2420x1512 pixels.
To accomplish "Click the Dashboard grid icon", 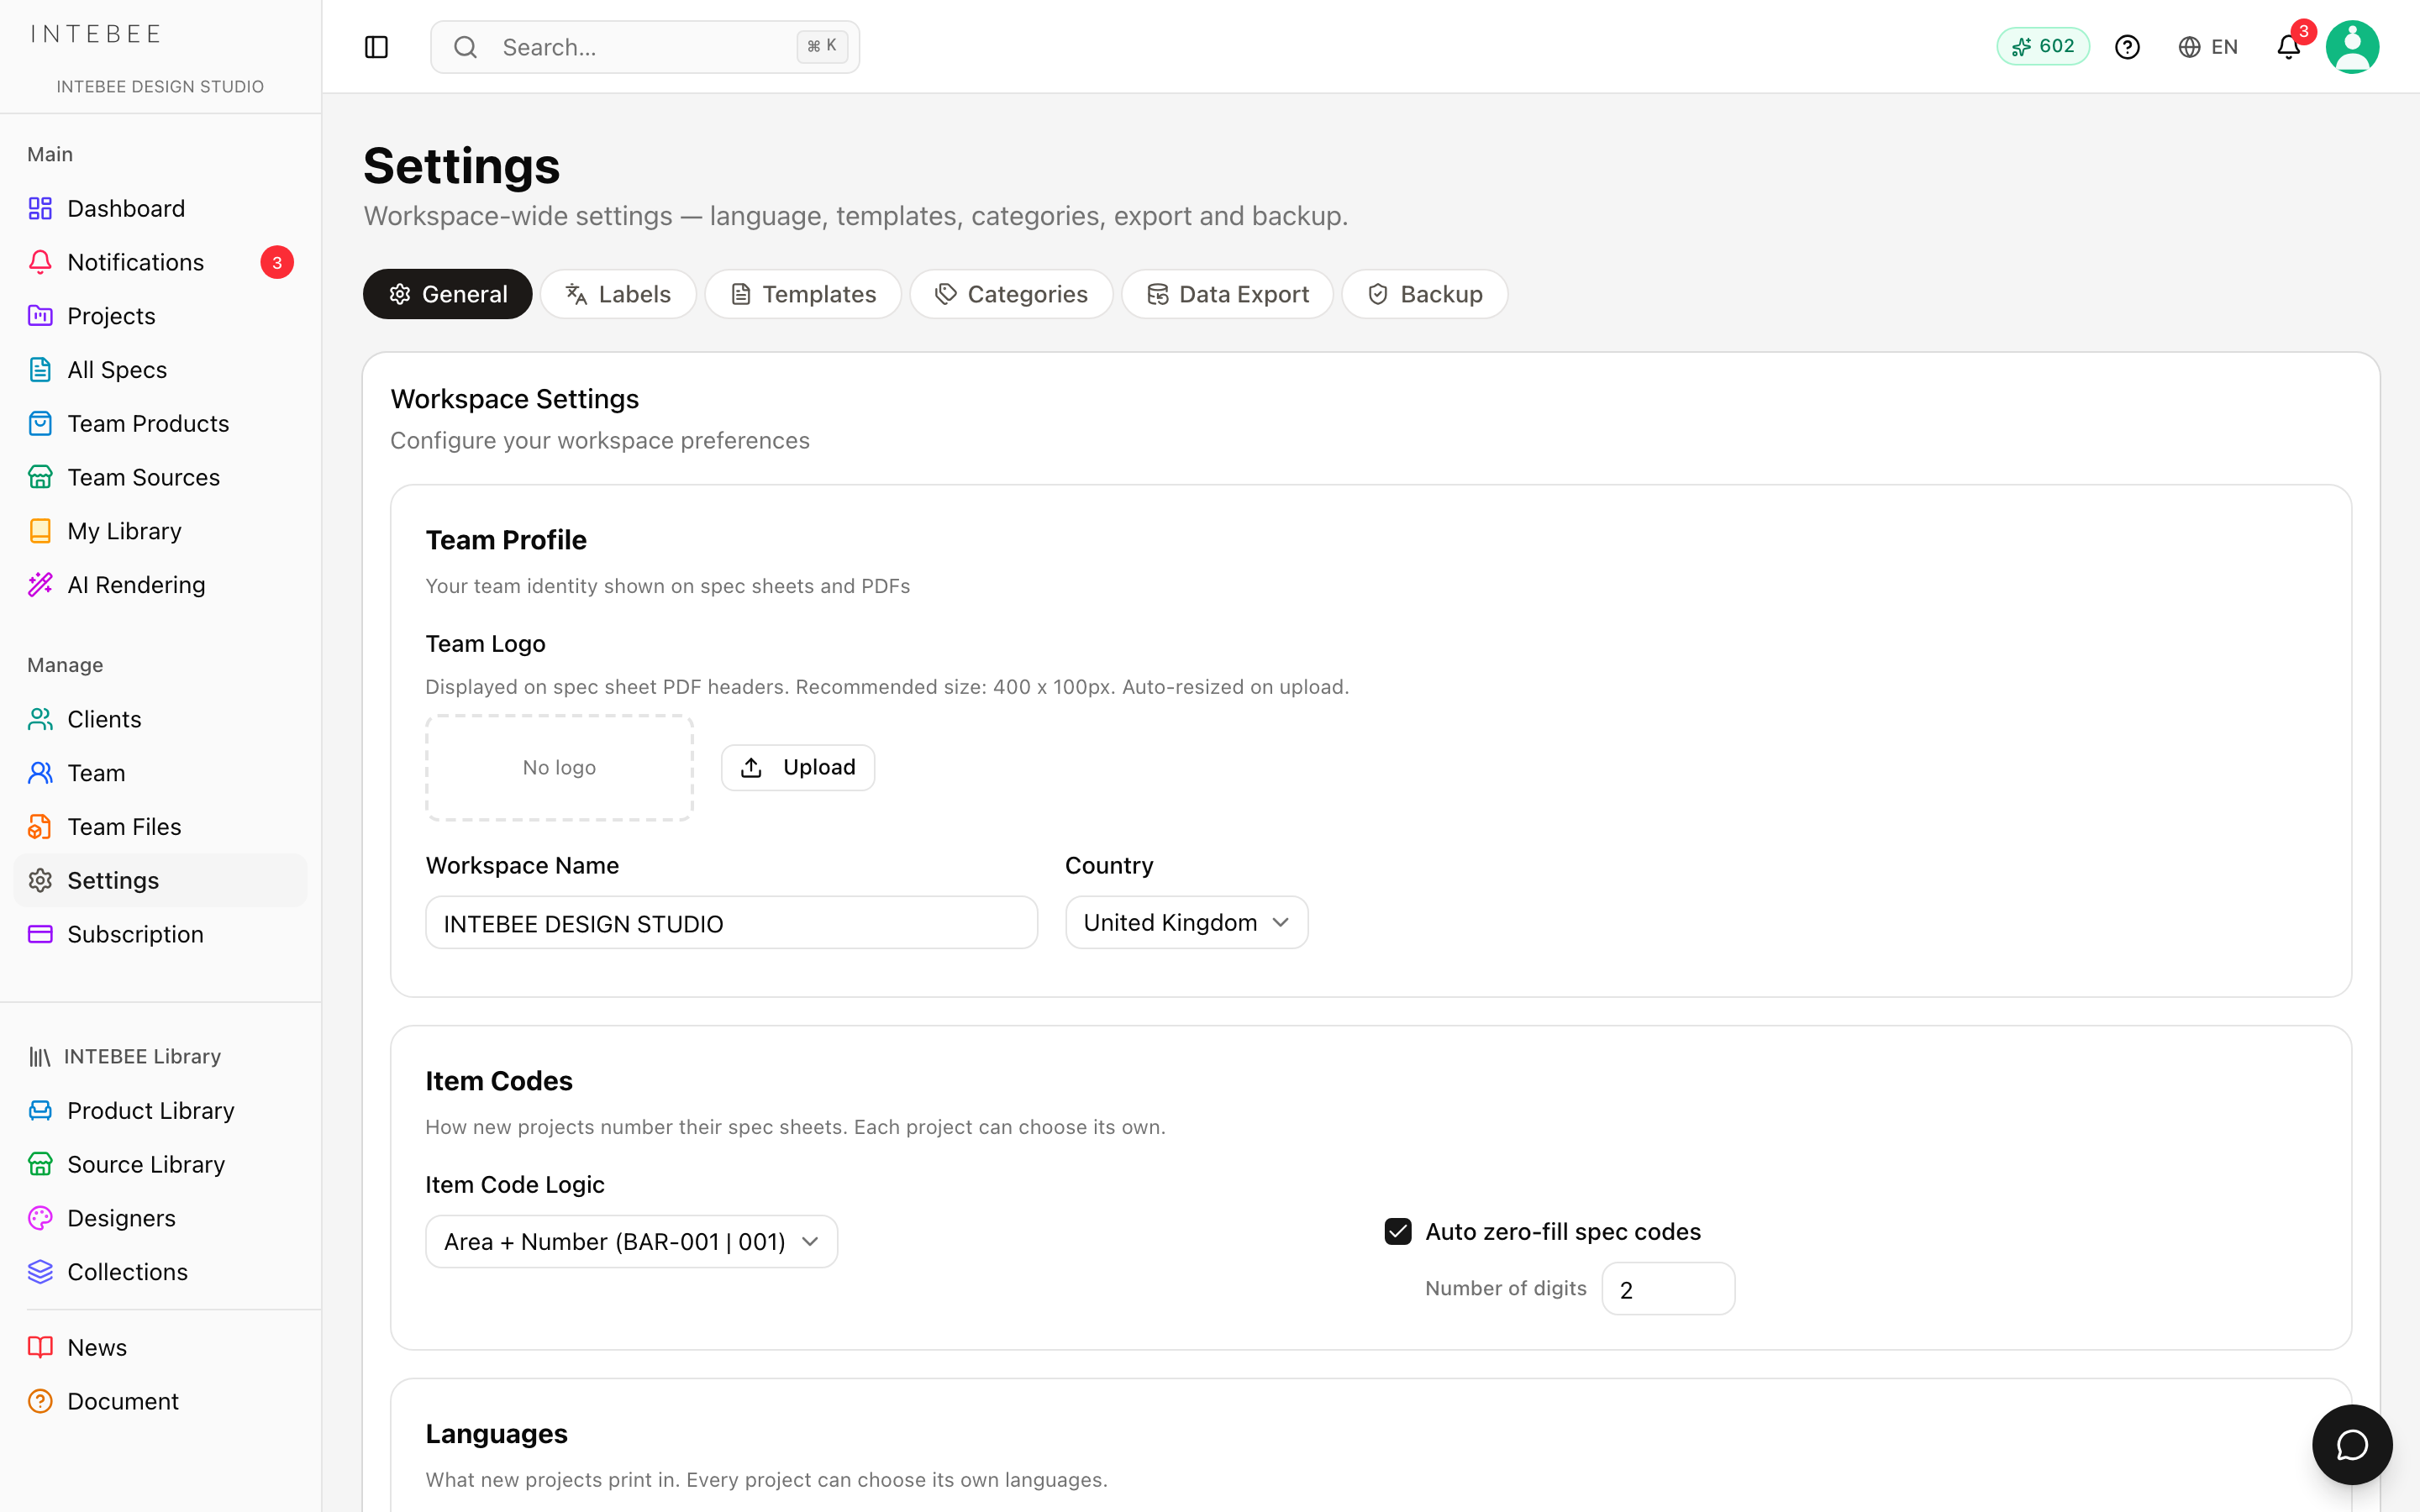I will (40, 208).
